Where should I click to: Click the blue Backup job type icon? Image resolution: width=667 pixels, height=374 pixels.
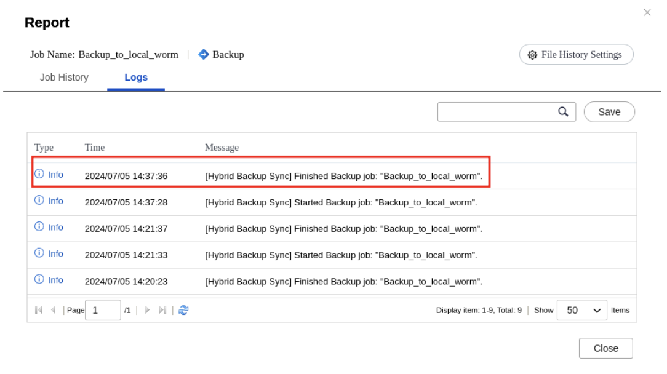tap(204, 54)
